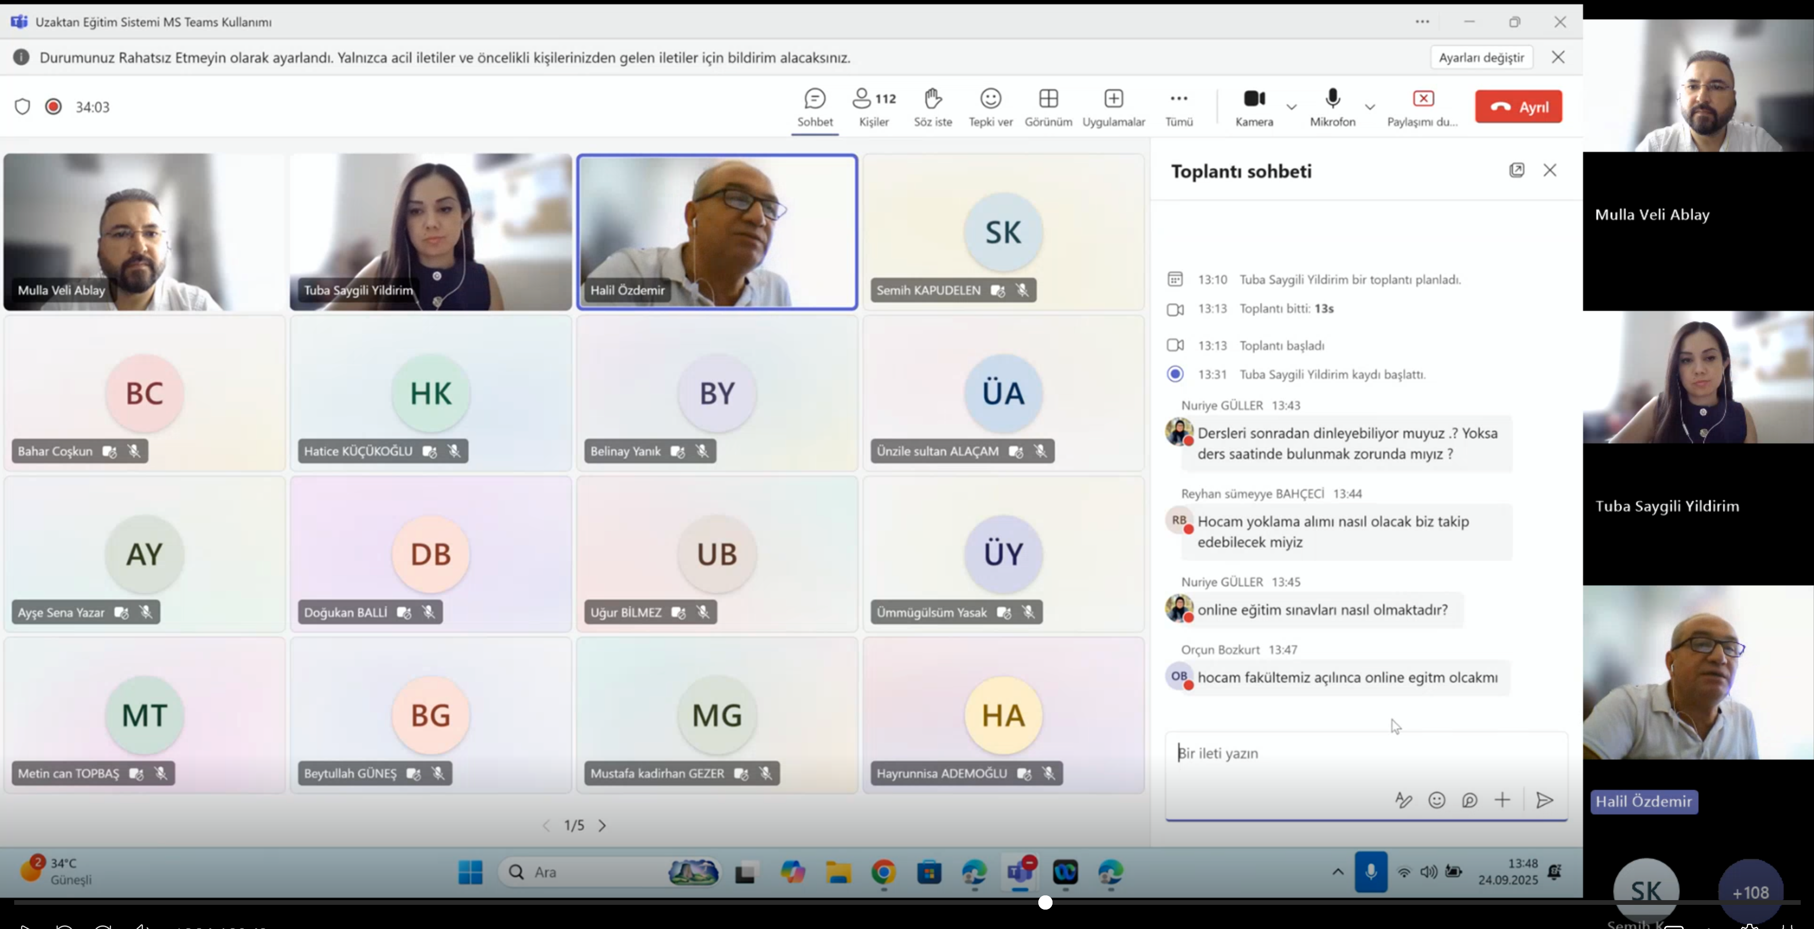This screenshot has height=929, width=1814.
Task: Expand the Kamera options dropdown arrow
Action: (x=1292, y=107)
